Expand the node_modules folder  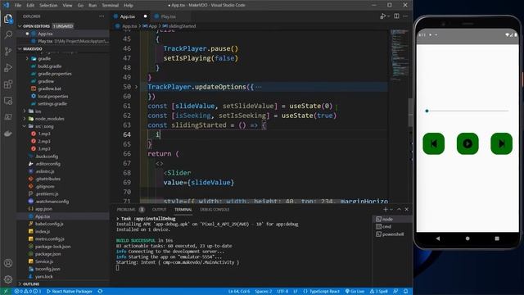25,119
